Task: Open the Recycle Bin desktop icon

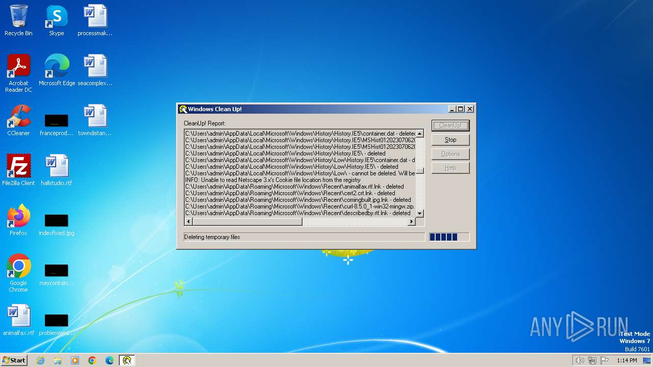Action: click(18, 20)
